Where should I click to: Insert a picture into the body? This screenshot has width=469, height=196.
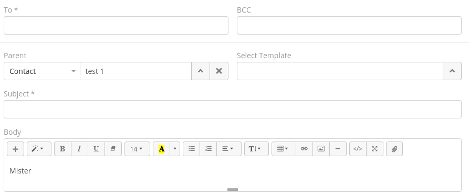[321, 149]
